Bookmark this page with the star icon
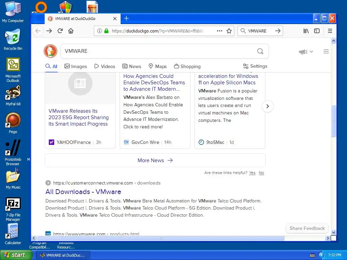 [229, 31]
